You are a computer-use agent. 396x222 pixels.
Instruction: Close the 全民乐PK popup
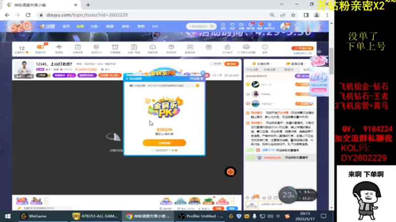[202, 73]
